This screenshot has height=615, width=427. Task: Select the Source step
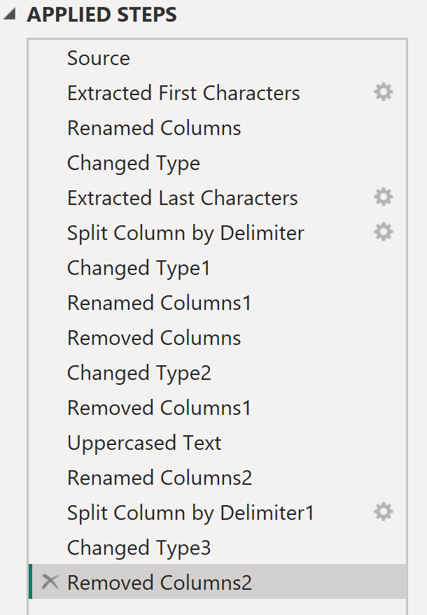[x=99, y=58]
